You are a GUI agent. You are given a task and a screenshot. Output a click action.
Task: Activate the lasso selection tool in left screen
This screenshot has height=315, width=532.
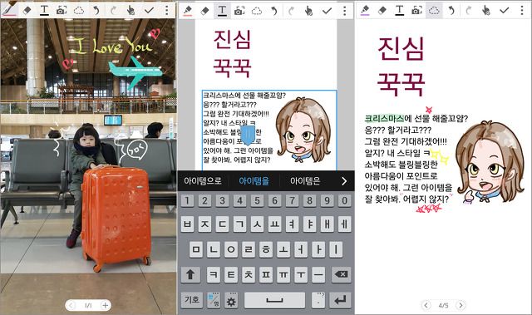(79, 11)
